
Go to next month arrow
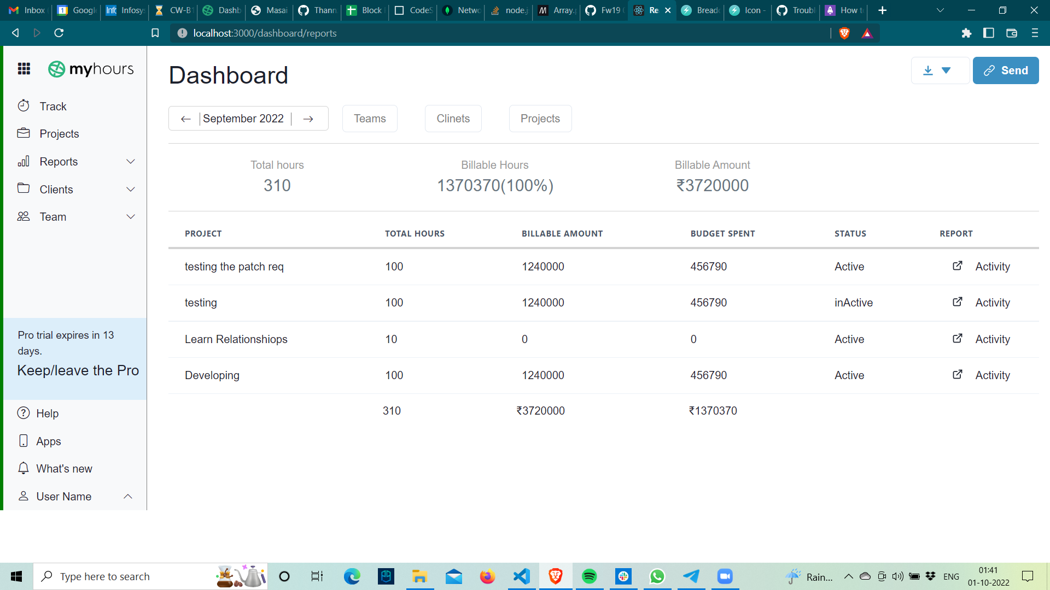[308, 119]
